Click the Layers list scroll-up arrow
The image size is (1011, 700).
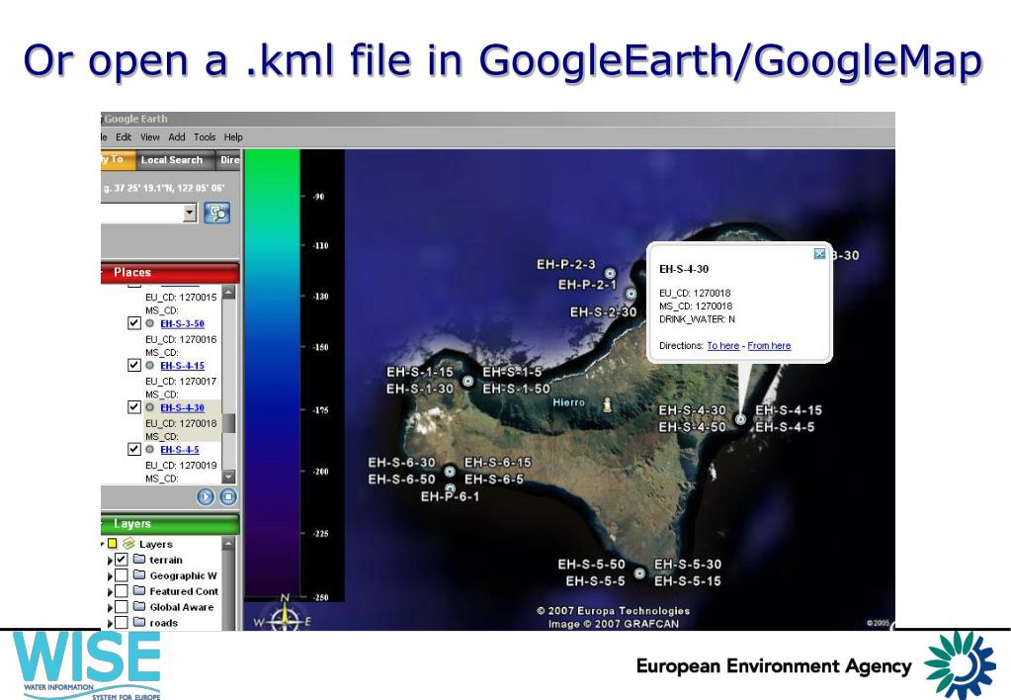tap(228, 544)
